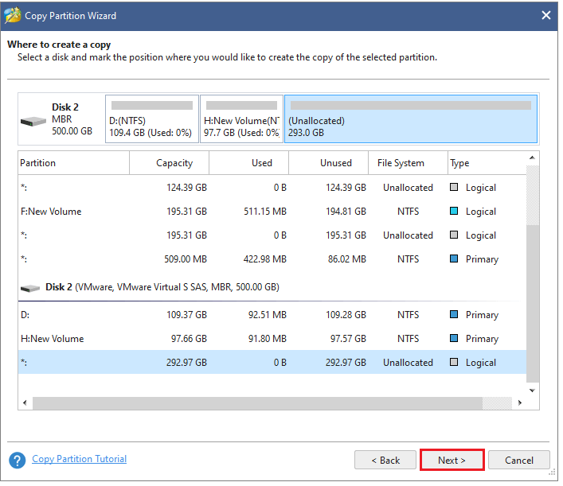Click the Disk 2 VMware header row
563x486 pixels.
pyautogui.click(x=272, y=287)
